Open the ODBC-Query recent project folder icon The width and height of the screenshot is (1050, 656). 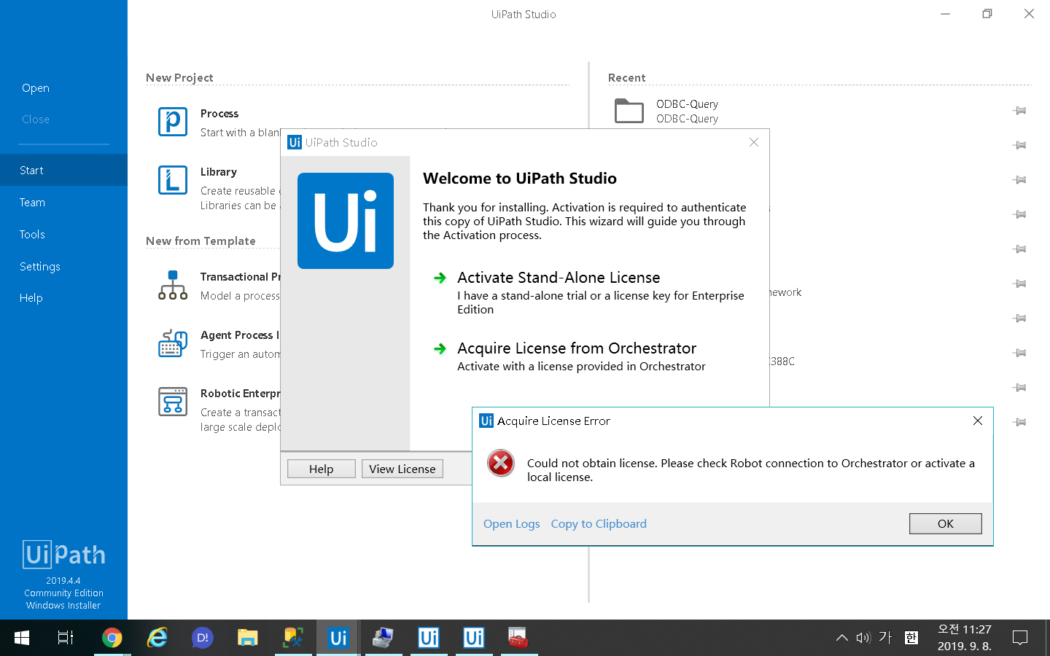tap(628, 111)
